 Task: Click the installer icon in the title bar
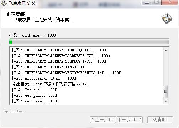(x=4, y=4)
